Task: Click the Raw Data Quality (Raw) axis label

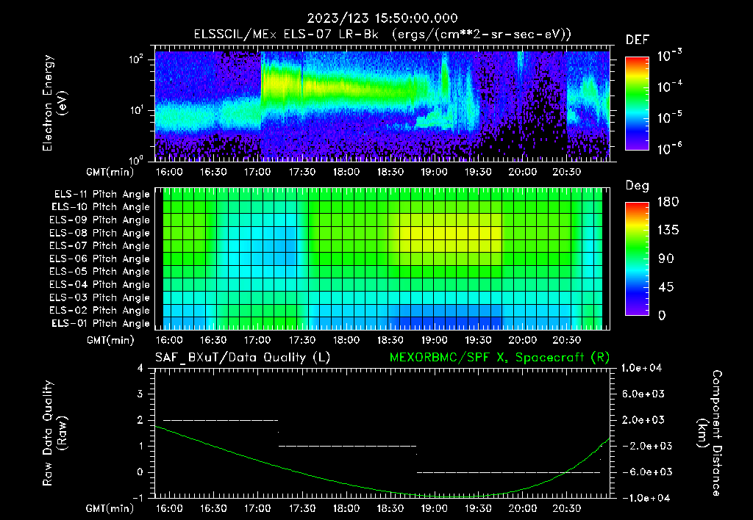Action: point(54,433)
